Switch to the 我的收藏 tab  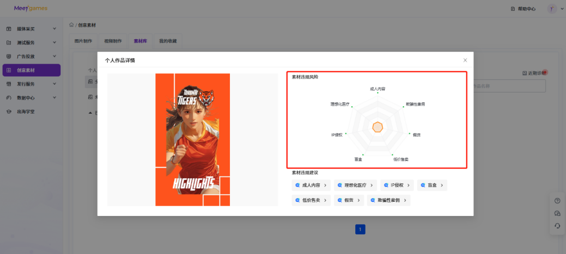pyautogui.click(x=167, y=41)
